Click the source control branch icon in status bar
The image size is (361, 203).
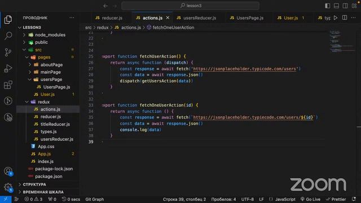(x=16, y=199)
